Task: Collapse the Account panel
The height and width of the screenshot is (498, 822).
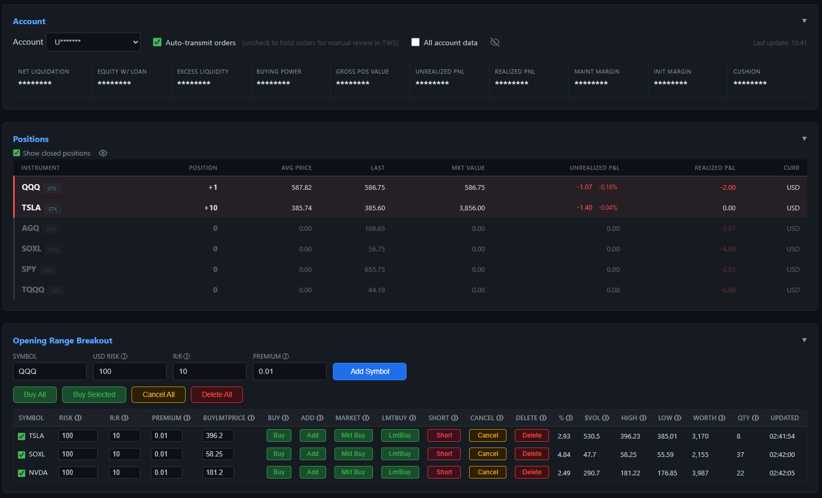Action: point(804,21)
